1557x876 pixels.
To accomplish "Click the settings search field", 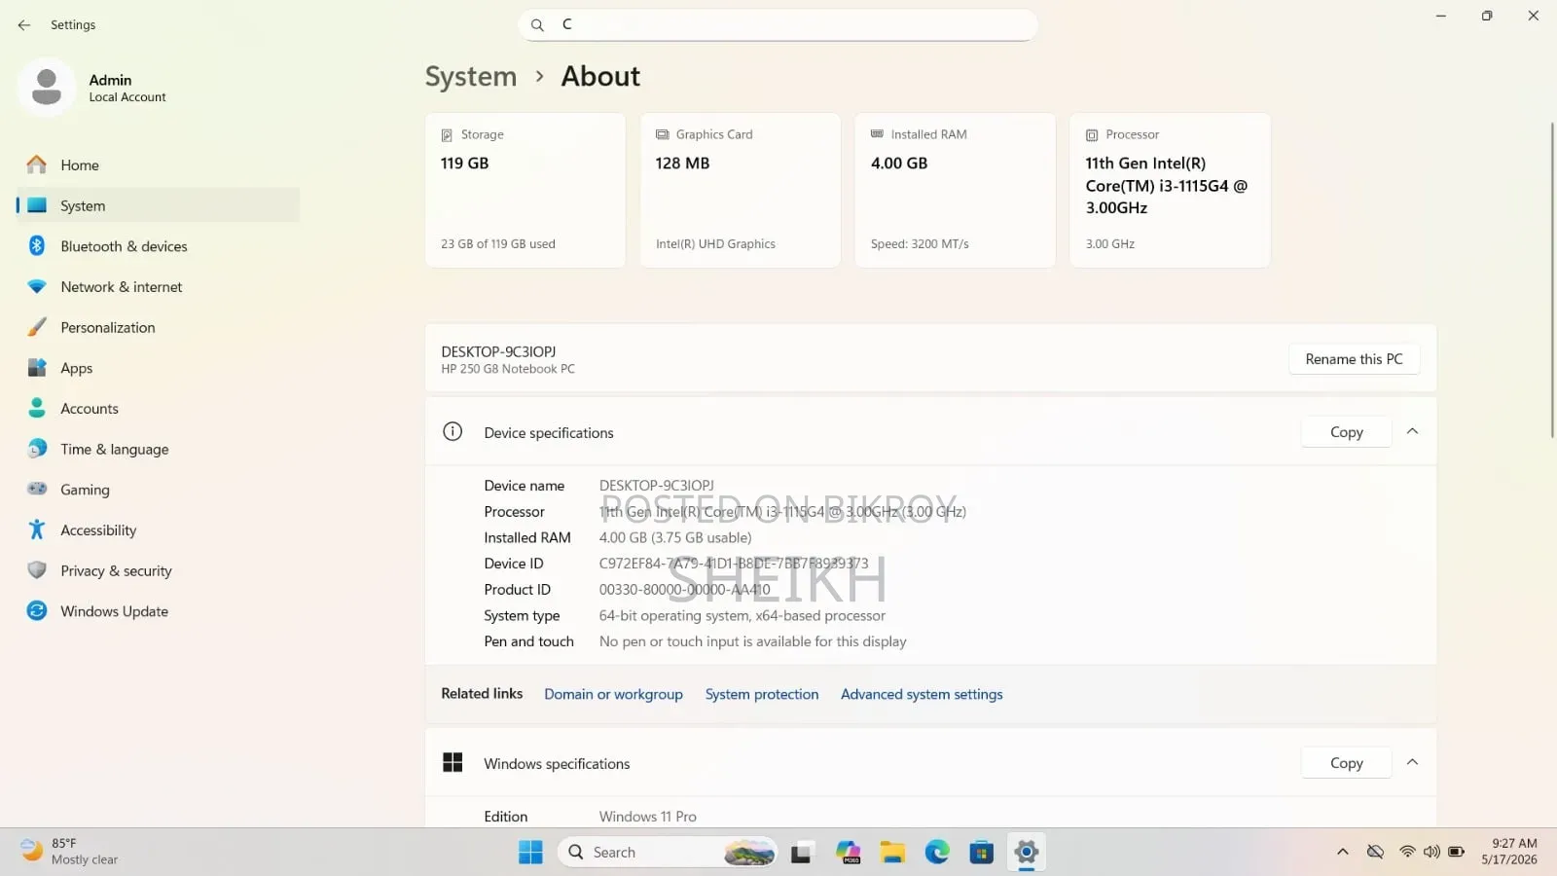I will coord(778,25).
